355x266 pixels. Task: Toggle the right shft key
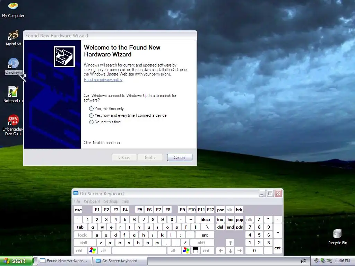click(x=201, y=243)
